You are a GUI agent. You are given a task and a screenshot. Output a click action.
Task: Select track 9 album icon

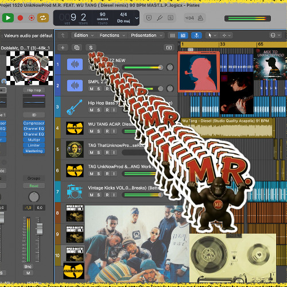(75, 234)
